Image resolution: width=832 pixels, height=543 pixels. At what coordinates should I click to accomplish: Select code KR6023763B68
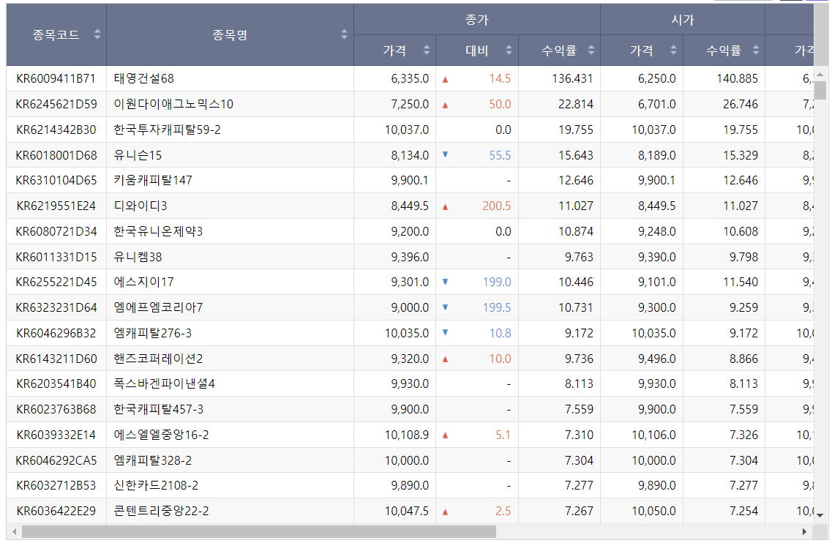click(56, 409)
